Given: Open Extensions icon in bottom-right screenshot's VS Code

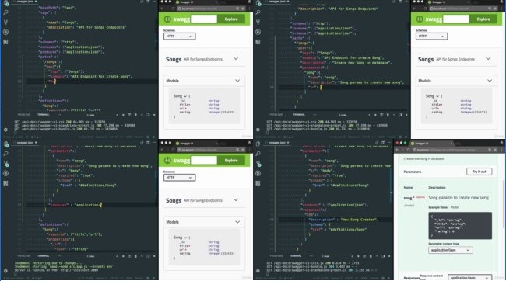Looking at the screenshot, I should pyautogui.click(x=258, y=183).
